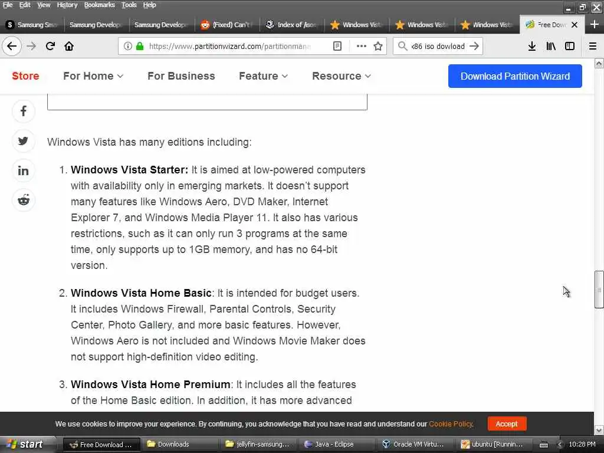Viewport: 604px width, 453px height.
Task: Close the Free Download tab
Action: point(575,25)
